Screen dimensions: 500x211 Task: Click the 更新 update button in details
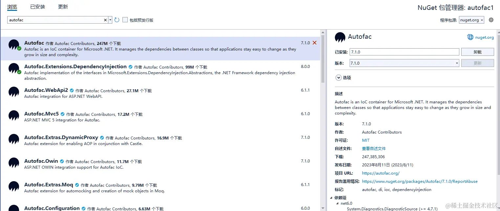478,63
